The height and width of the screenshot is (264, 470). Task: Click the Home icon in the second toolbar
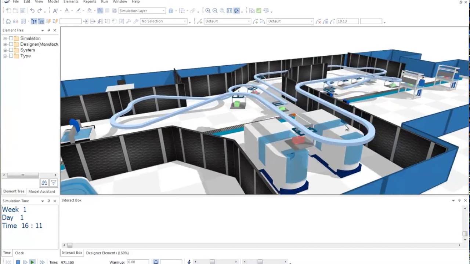pos(8,21)
